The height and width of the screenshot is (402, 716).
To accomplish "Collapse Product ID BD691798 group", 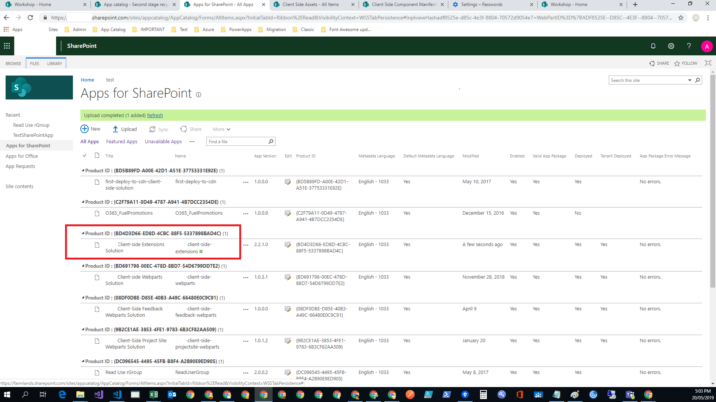I will pos(83,266).
